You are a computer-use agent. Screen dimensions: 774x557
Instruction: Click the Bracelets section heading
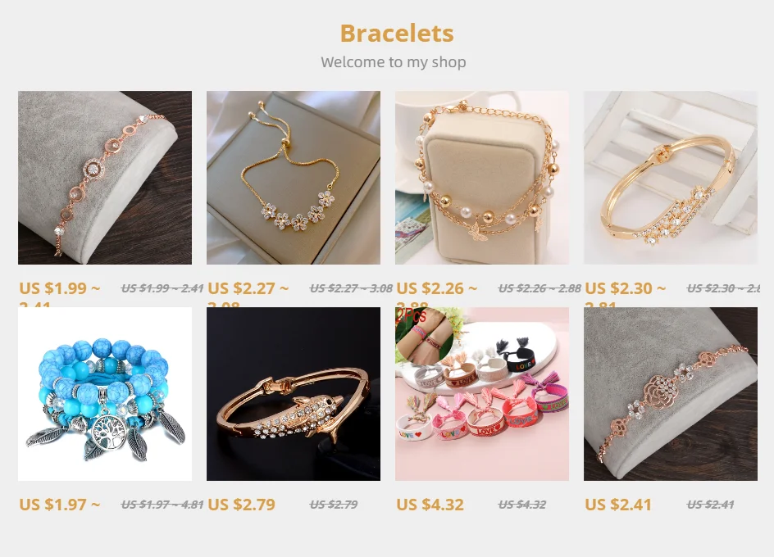pyautogui.click(x=397, y=33)
